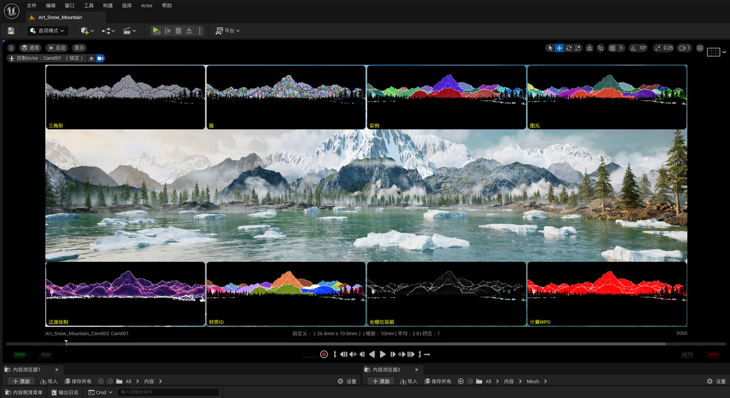Toggle the blue camera view button for Cam001

click(x=100, y=58)
